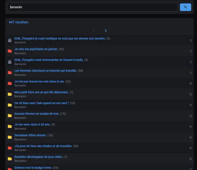Open 'Sensation d'être absent' topic

[x=30, y=135]
